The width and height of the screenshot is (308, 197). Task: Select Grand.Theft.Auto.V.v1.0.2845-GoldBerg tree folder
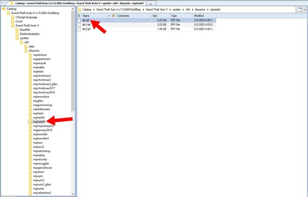[35, 13]
